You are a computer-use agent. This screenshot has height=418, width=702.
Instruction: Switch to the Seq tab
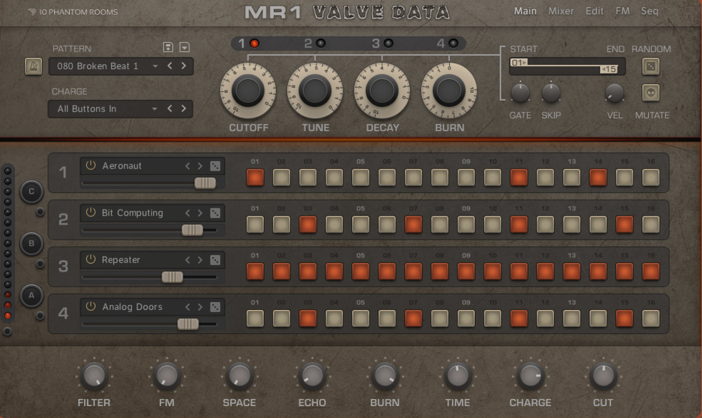point(650,11)
